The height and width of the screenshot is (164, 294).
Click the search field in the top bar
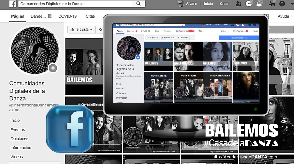[x=81, y=4]
